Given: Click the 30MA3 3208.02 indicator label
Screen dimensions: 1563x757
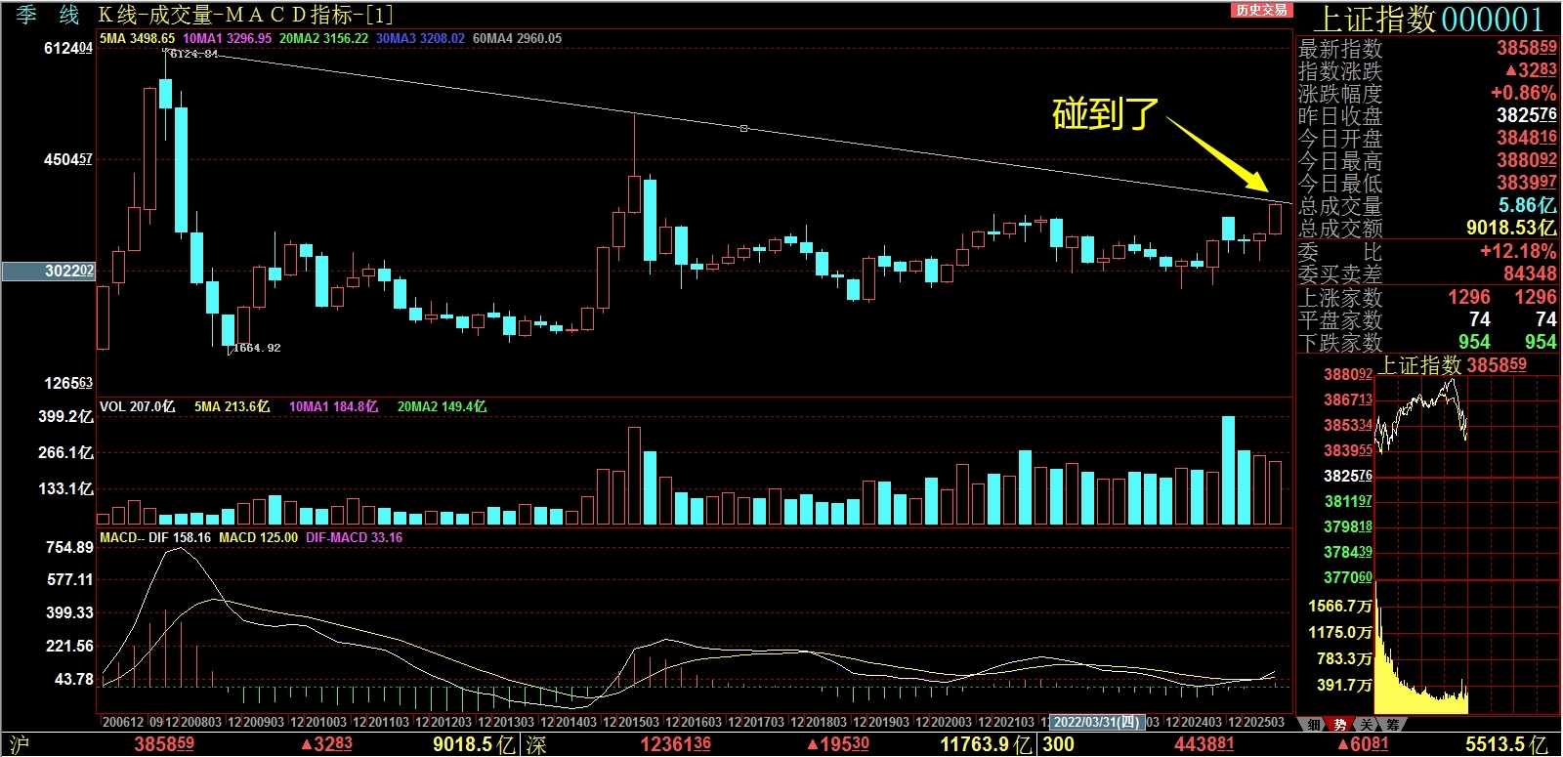Looking at the screenshot, I should 420,39.
